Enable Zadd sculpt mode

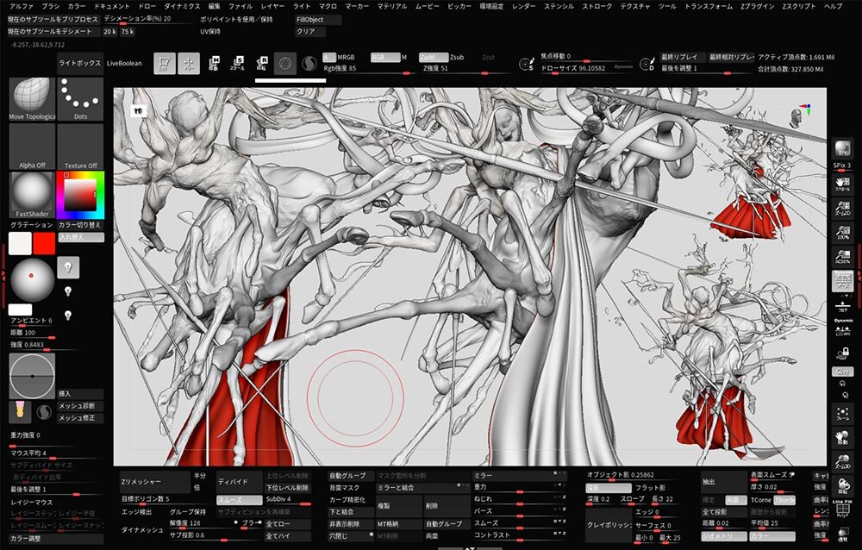434,57
